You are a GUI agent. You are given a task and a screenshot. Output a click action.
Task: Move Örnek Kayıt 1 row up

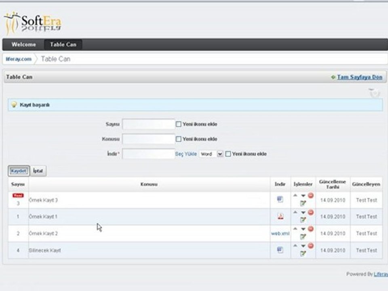tap(295, 212)
